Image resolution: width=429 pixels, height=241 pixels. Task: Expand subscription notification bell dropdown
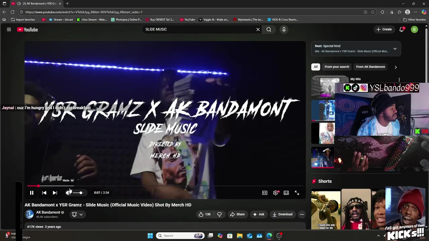click(x=77, y=214)
